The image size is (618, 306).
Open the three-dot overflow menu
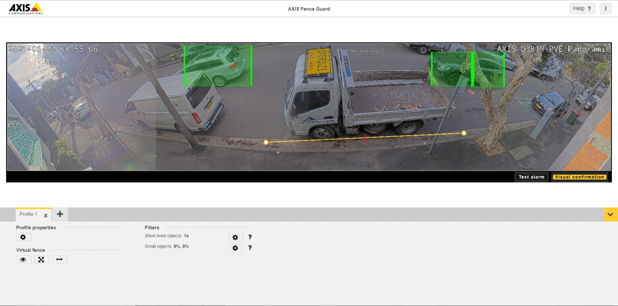pyautogui.click(x=605, y=8)
